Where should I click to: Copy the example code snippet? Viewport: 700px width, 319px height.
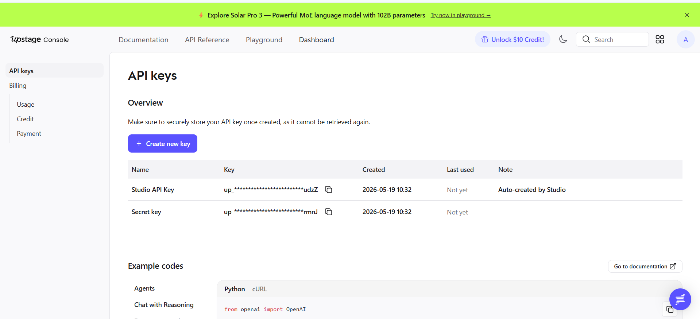tap(670, 309)
